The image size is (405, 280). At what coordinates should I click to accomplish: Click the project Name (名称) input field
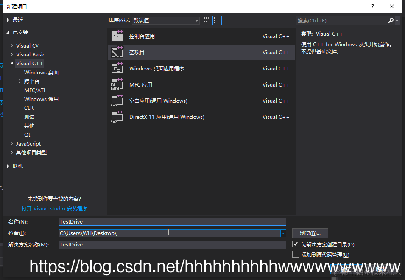tap(172, 221)
